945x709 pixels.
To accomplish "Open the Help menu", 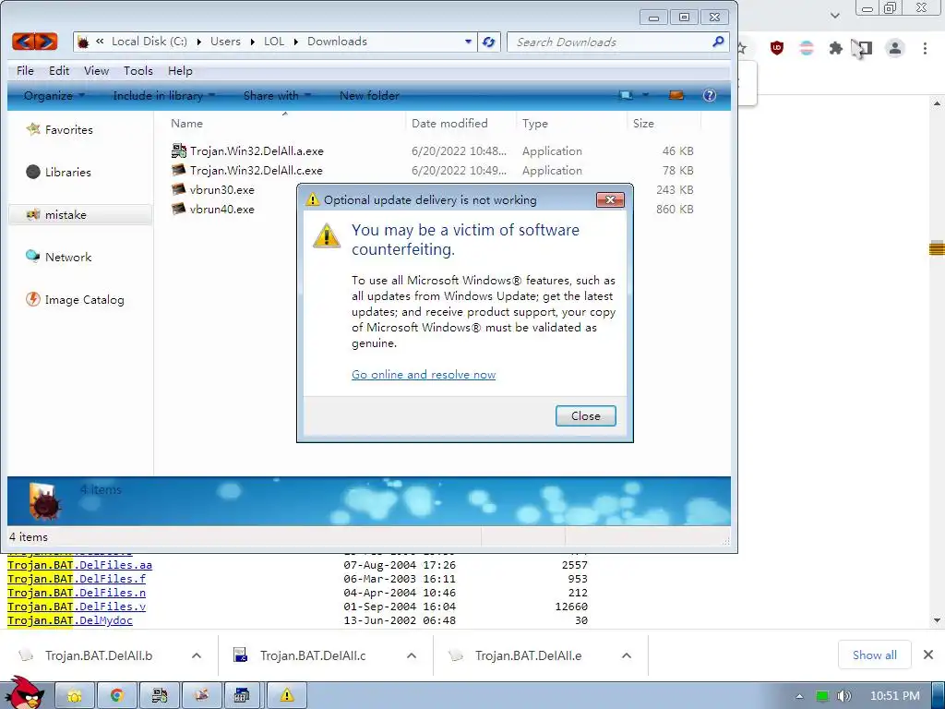I will (180, 70).
